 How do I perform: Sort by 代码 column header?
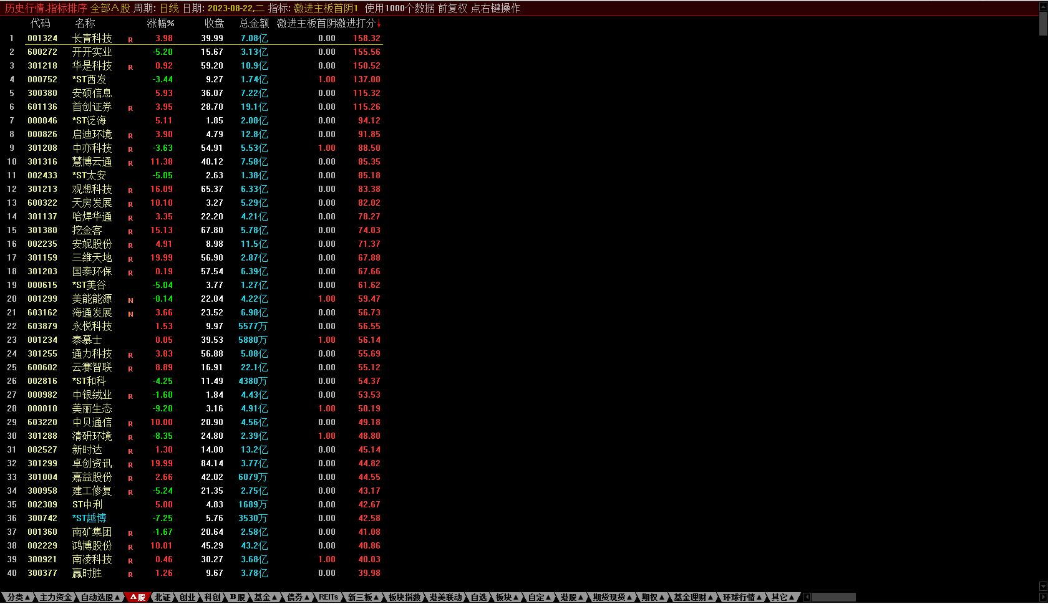[41, 23]
